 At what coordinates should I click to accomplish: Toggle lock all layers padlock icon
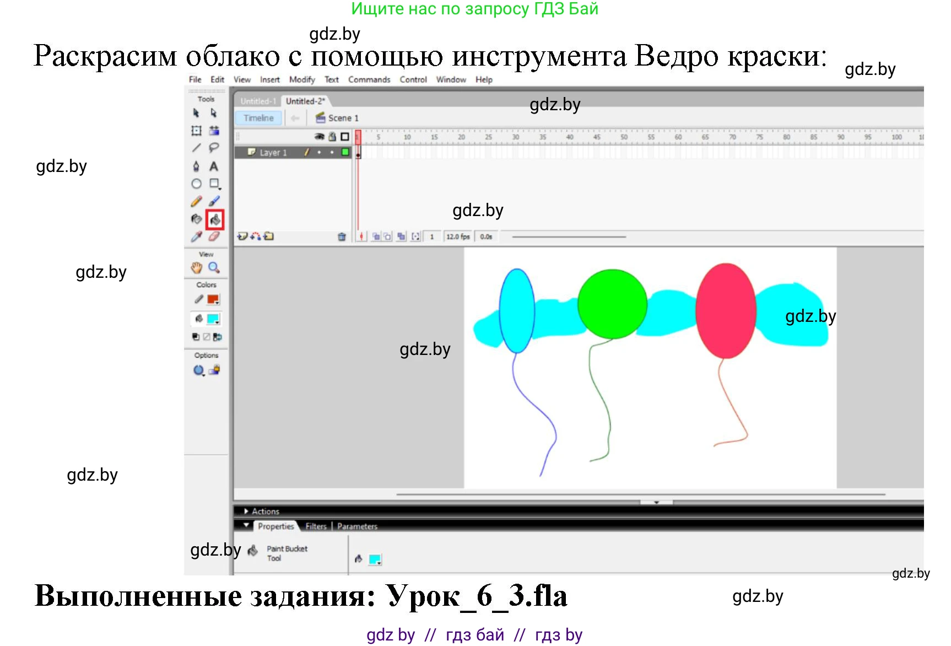point(332,137)
